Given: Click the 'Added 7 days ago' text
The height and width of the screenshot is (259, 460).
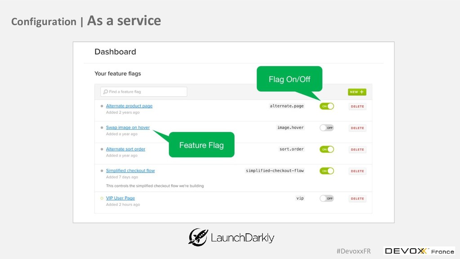Looking at the screenshot, I should pyautogui.click(x=122, y=177).
